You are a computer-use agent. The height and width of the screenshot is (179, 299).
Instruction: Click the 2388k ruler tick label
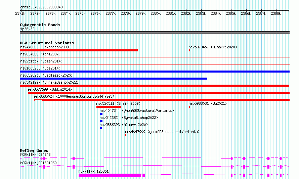(276, 14)
